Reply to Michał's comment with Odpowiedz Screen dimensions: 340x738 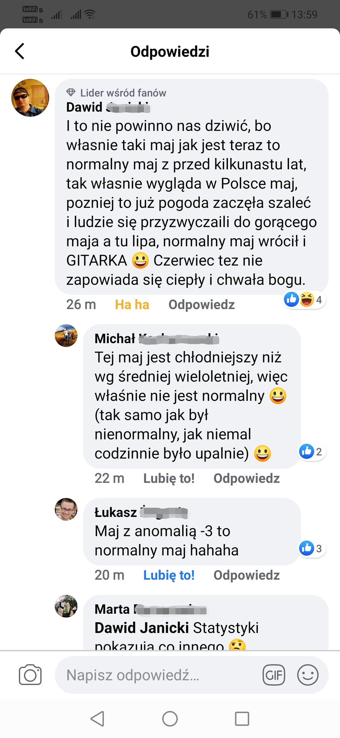click(x=246, y=478)
